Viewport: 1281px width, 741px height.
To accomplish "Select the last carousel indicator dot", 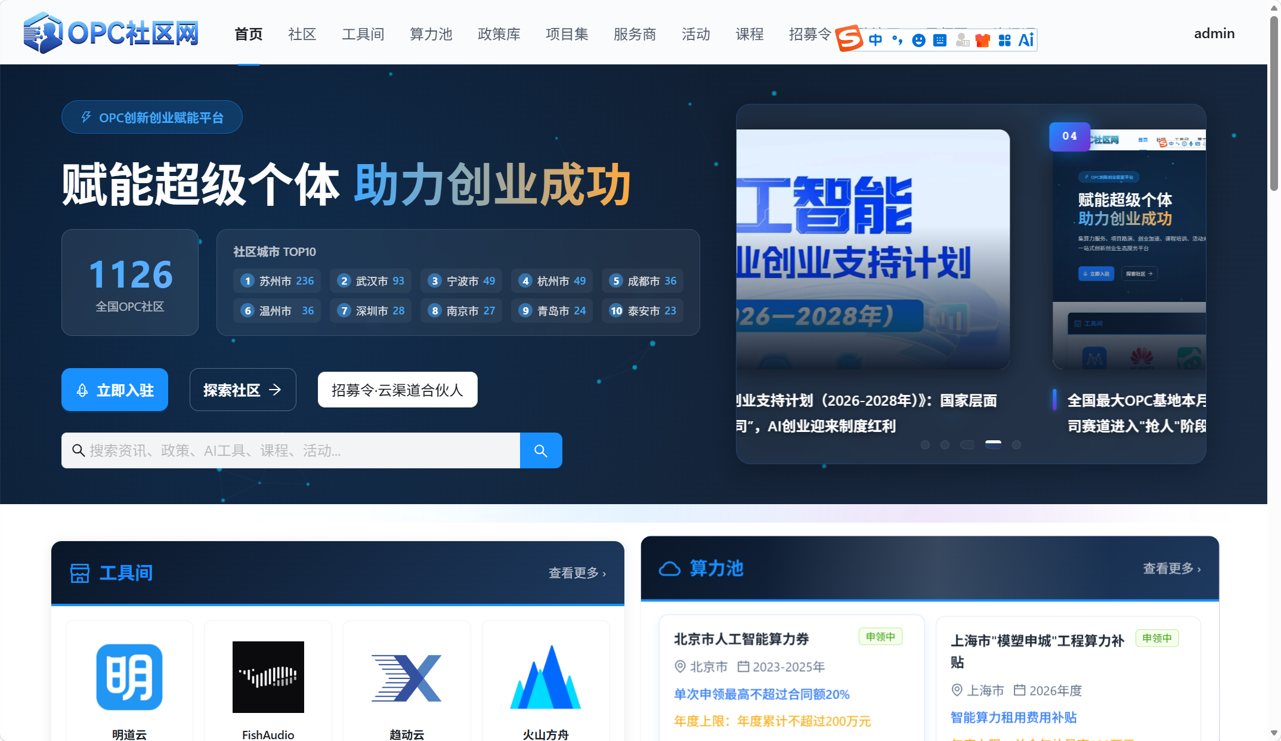I will click(x=1016, y=444).
